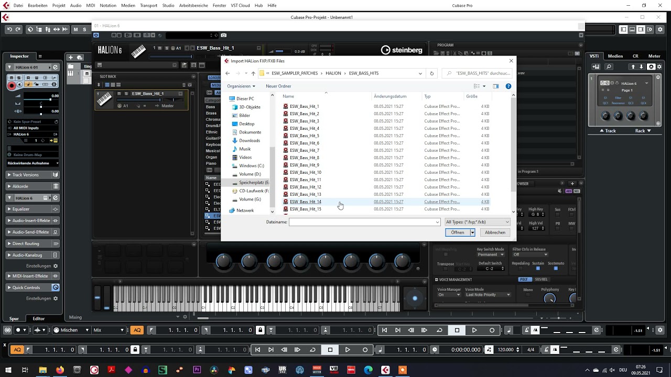Open the Rückwirkende Aufnahme dropdown
The image size is (671, 377).
pyautogui.click(x=33, y=163)
